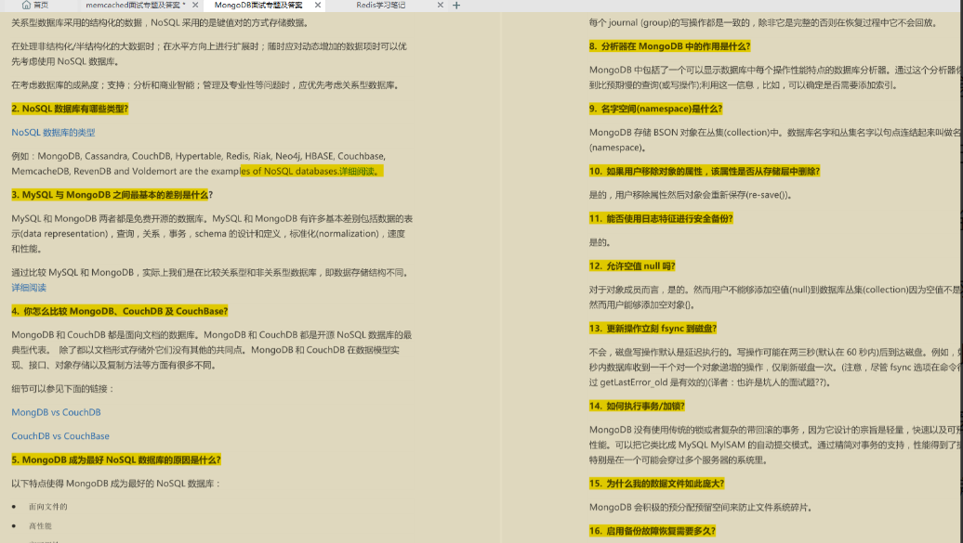Open the 详细阅读 link under MySQL comparison
Viewport: 963px width, 543px height.
point(29,288)
